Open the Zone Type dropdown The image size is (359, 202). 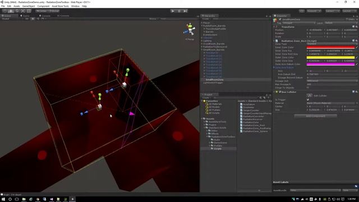332,44
